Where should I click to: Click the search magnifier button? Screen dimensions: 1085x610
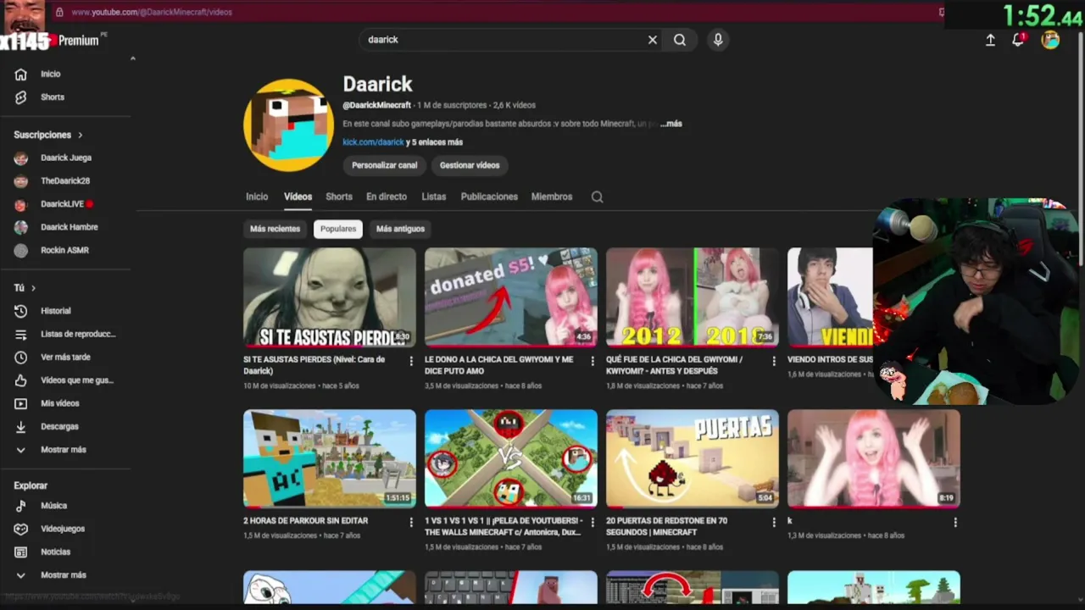[680, 40]
